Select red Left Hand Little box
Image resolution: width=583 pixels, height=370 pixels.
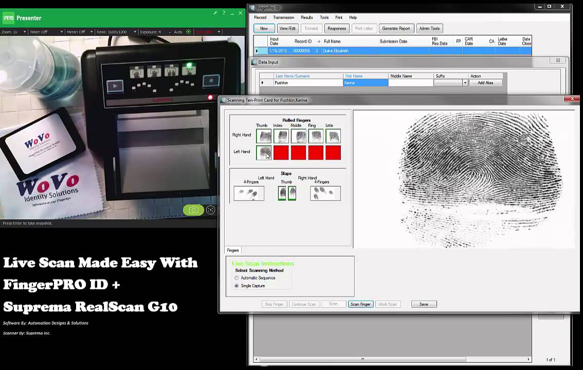pyautogui.click(x=333, y=153)
